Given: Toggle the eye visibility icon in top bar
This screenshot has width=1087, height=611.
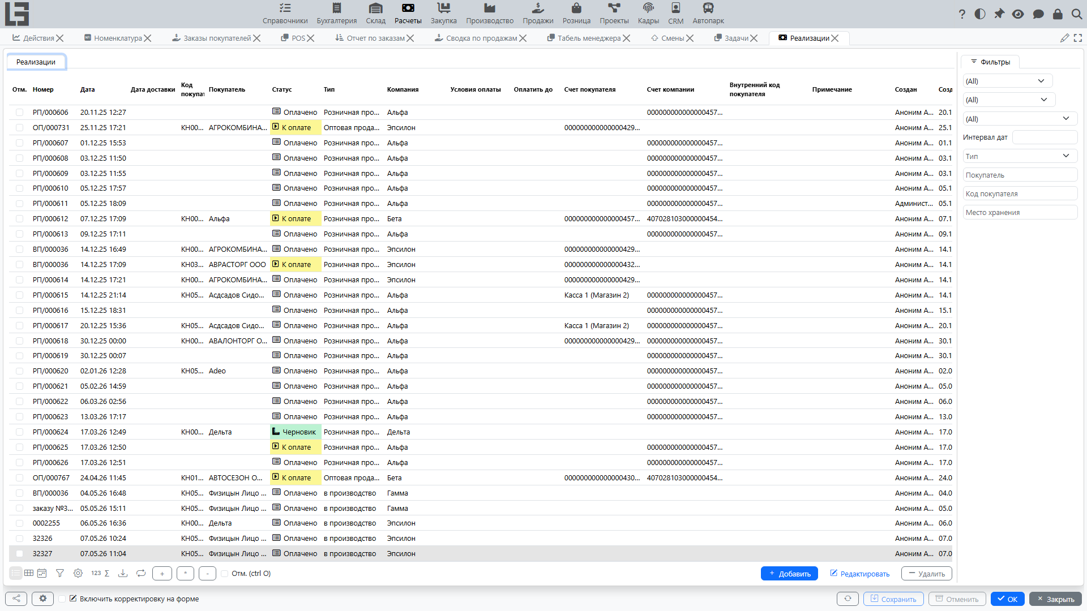Looking at the screenshot, I should pos(1018,14).
